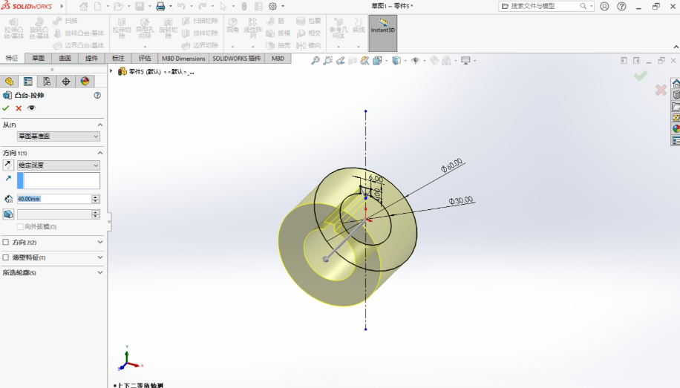680x388 pixels.
Task: Click the Home icon in the title bar
Action: (x=84, y=6)
